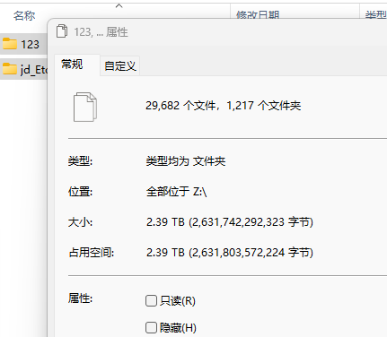The image size is (387, 337).
Task: Sort by the 类型 column header in Explorer
Action: (375, 14)
